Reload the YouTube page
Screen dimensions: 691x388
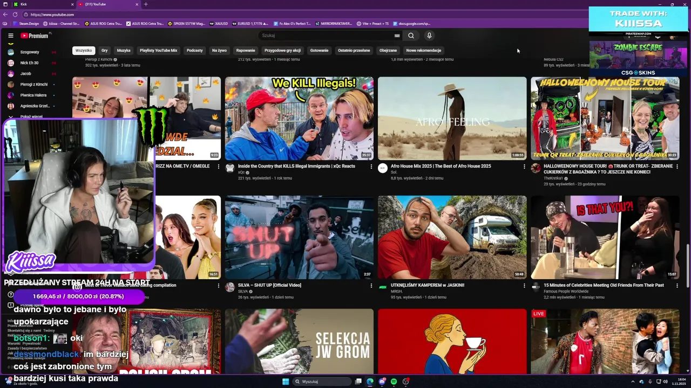point(15,15)
